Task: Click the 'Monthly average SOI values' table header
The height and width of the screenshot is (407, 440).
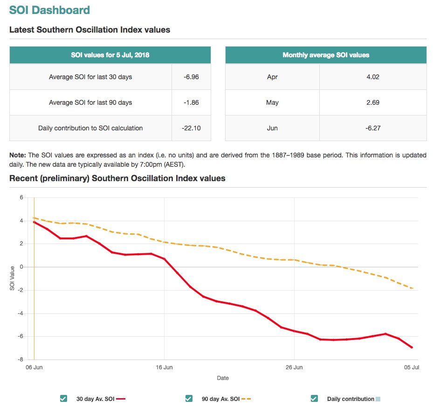Action: [x=326, y=55]
